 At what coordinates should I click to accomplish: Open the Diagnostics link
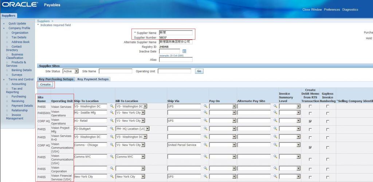coord(350,9)
